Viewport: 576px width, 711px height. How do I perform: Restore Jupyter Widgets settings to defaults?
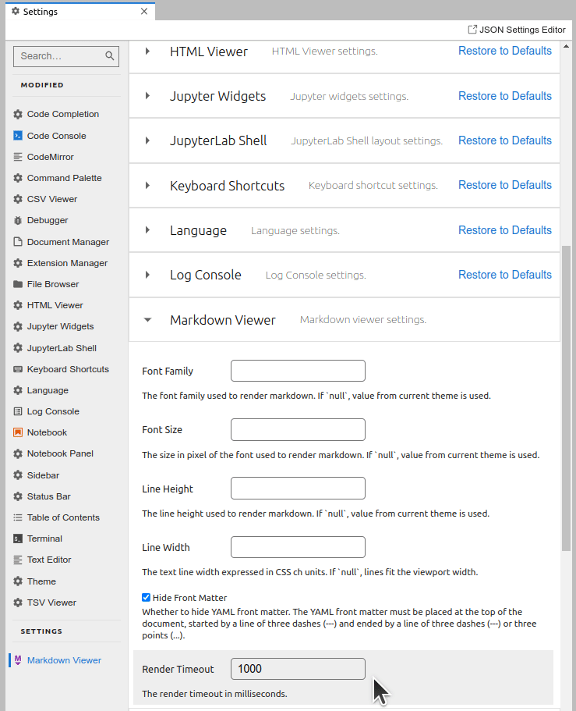click(x=504, y=95)
